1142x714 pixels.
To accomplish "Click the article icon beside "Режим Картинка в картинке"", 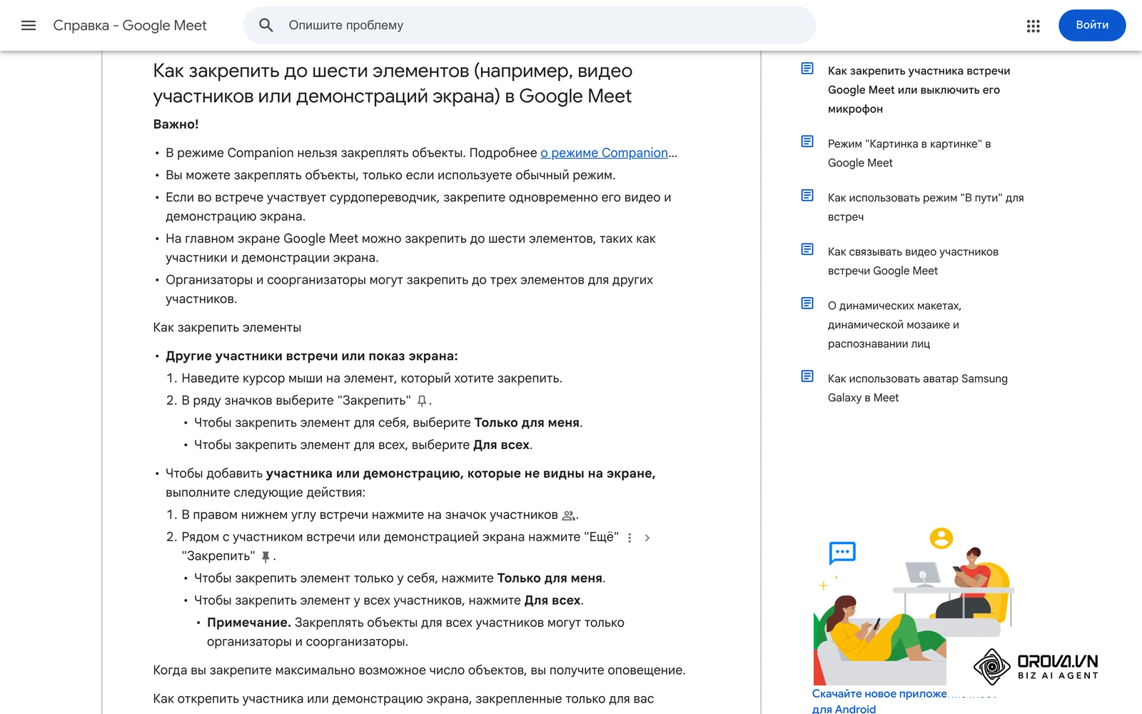I will click(x=807, y=141).
